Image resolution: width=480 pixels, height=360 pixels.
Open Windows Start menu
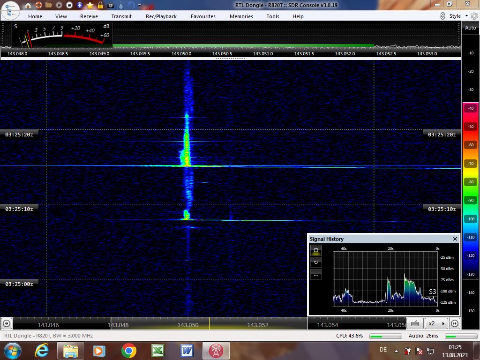(x=12, y=351)
